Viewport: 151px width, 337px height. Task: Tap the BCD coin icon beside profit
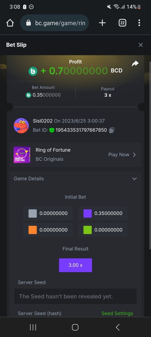tap(33, 71)
